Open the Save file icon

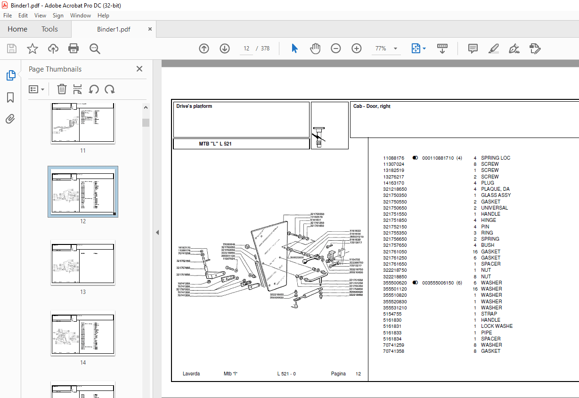tap(11, 48)
